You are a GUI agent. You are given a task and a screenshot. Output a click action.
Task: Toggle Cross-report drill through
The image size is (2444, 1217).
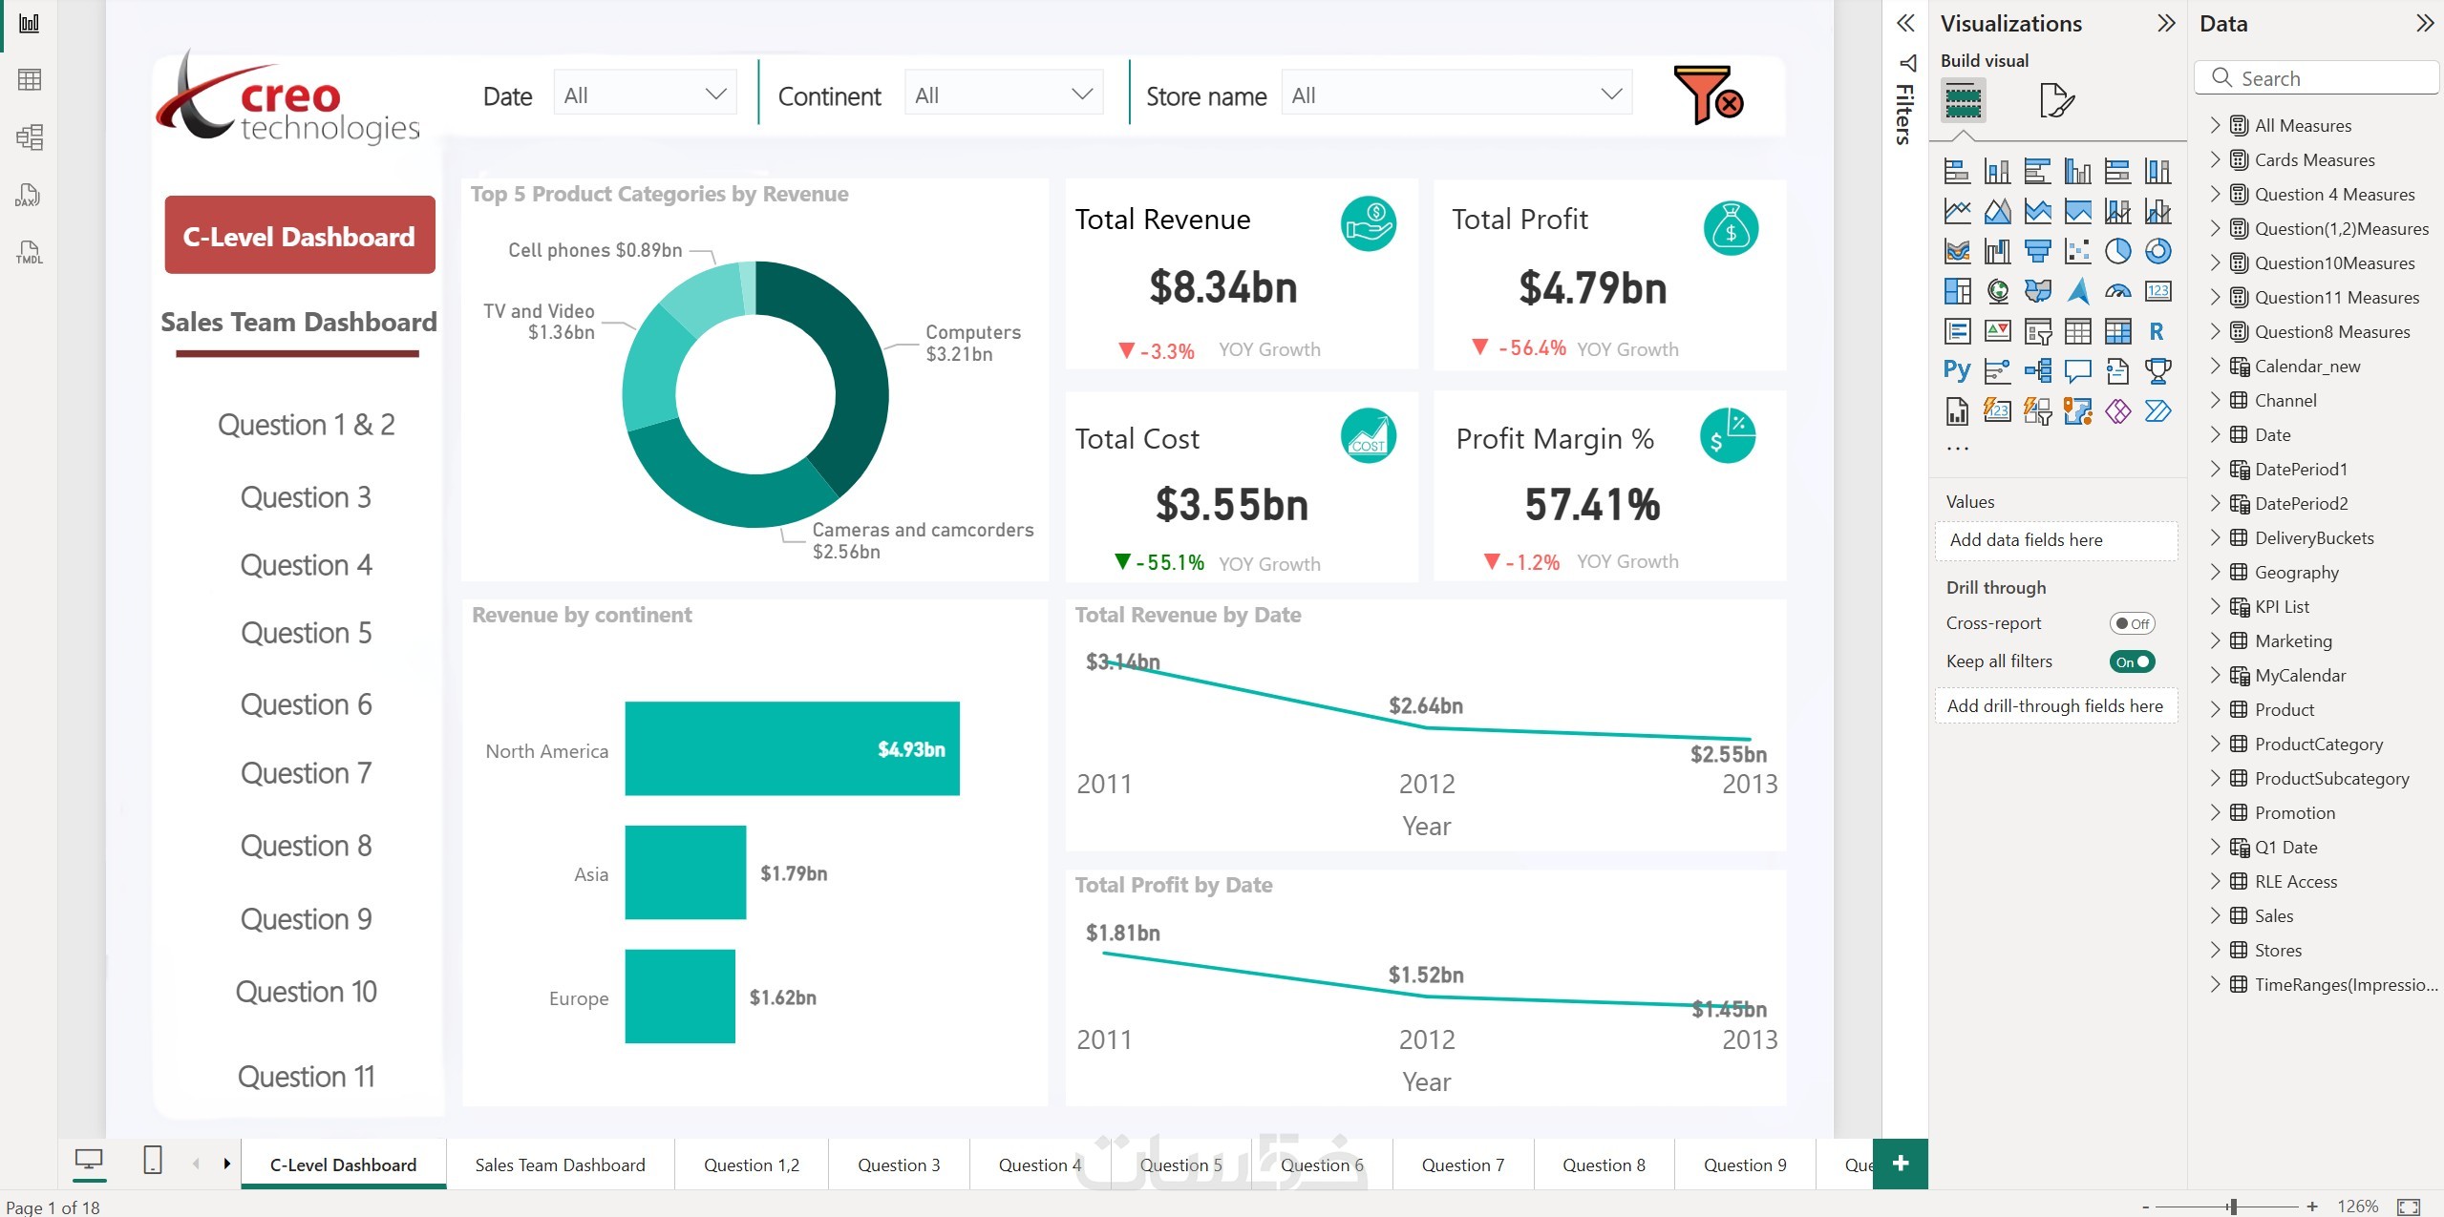click(2132, 623)
